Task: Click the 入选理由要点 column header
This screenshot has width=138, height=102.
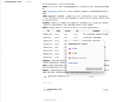Action: coord(96,31)
